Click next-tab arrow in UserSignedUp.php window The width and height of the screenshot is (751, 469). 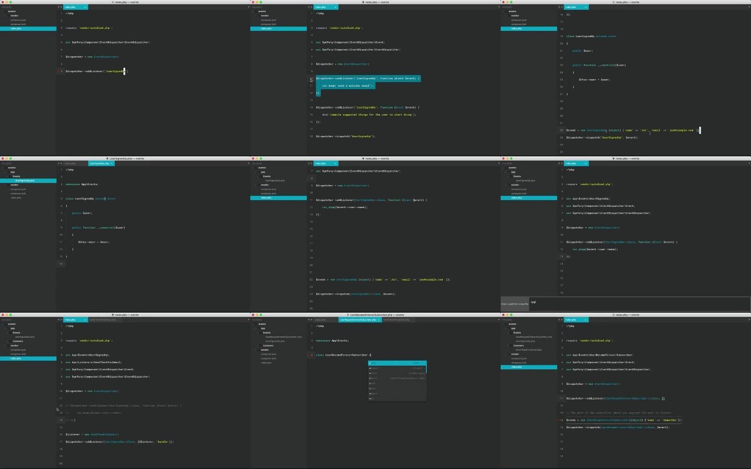61,164
